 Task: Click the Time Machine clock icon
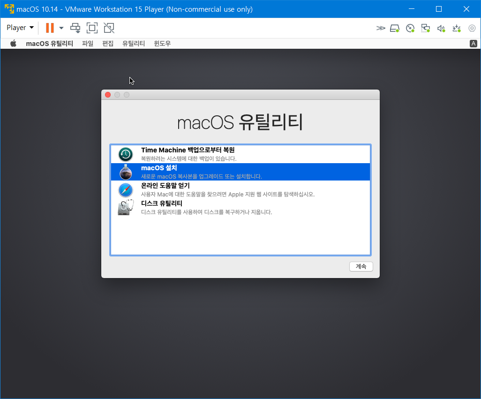[x=126, y=154]
